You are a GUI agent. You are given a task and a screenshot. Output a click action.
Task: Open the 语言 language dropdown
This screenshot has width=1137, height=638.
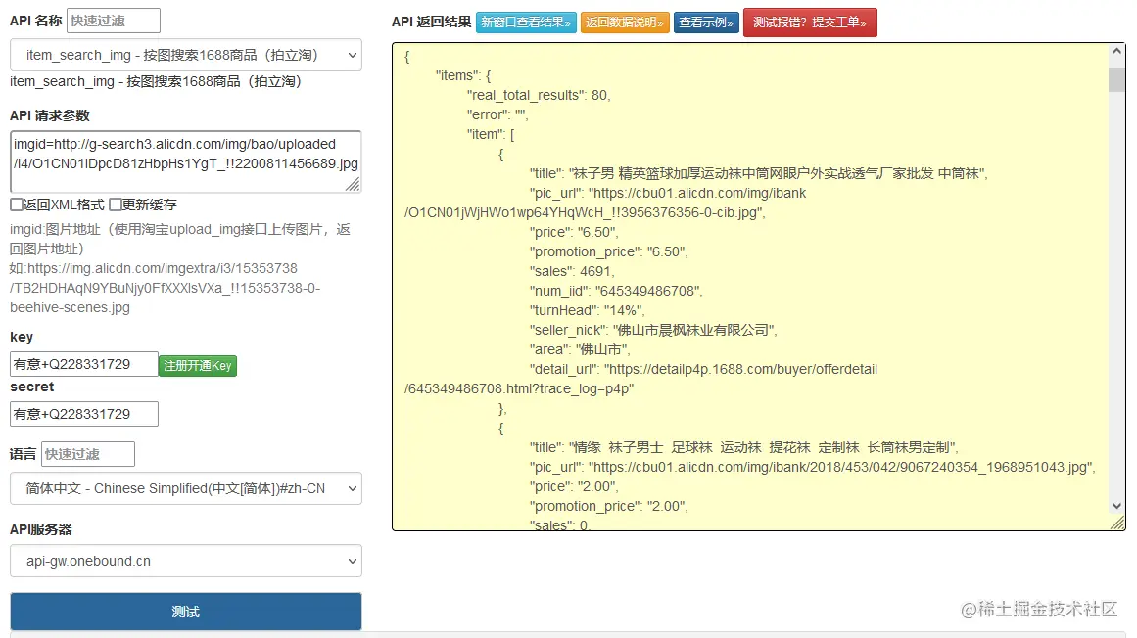click(185, 488)
